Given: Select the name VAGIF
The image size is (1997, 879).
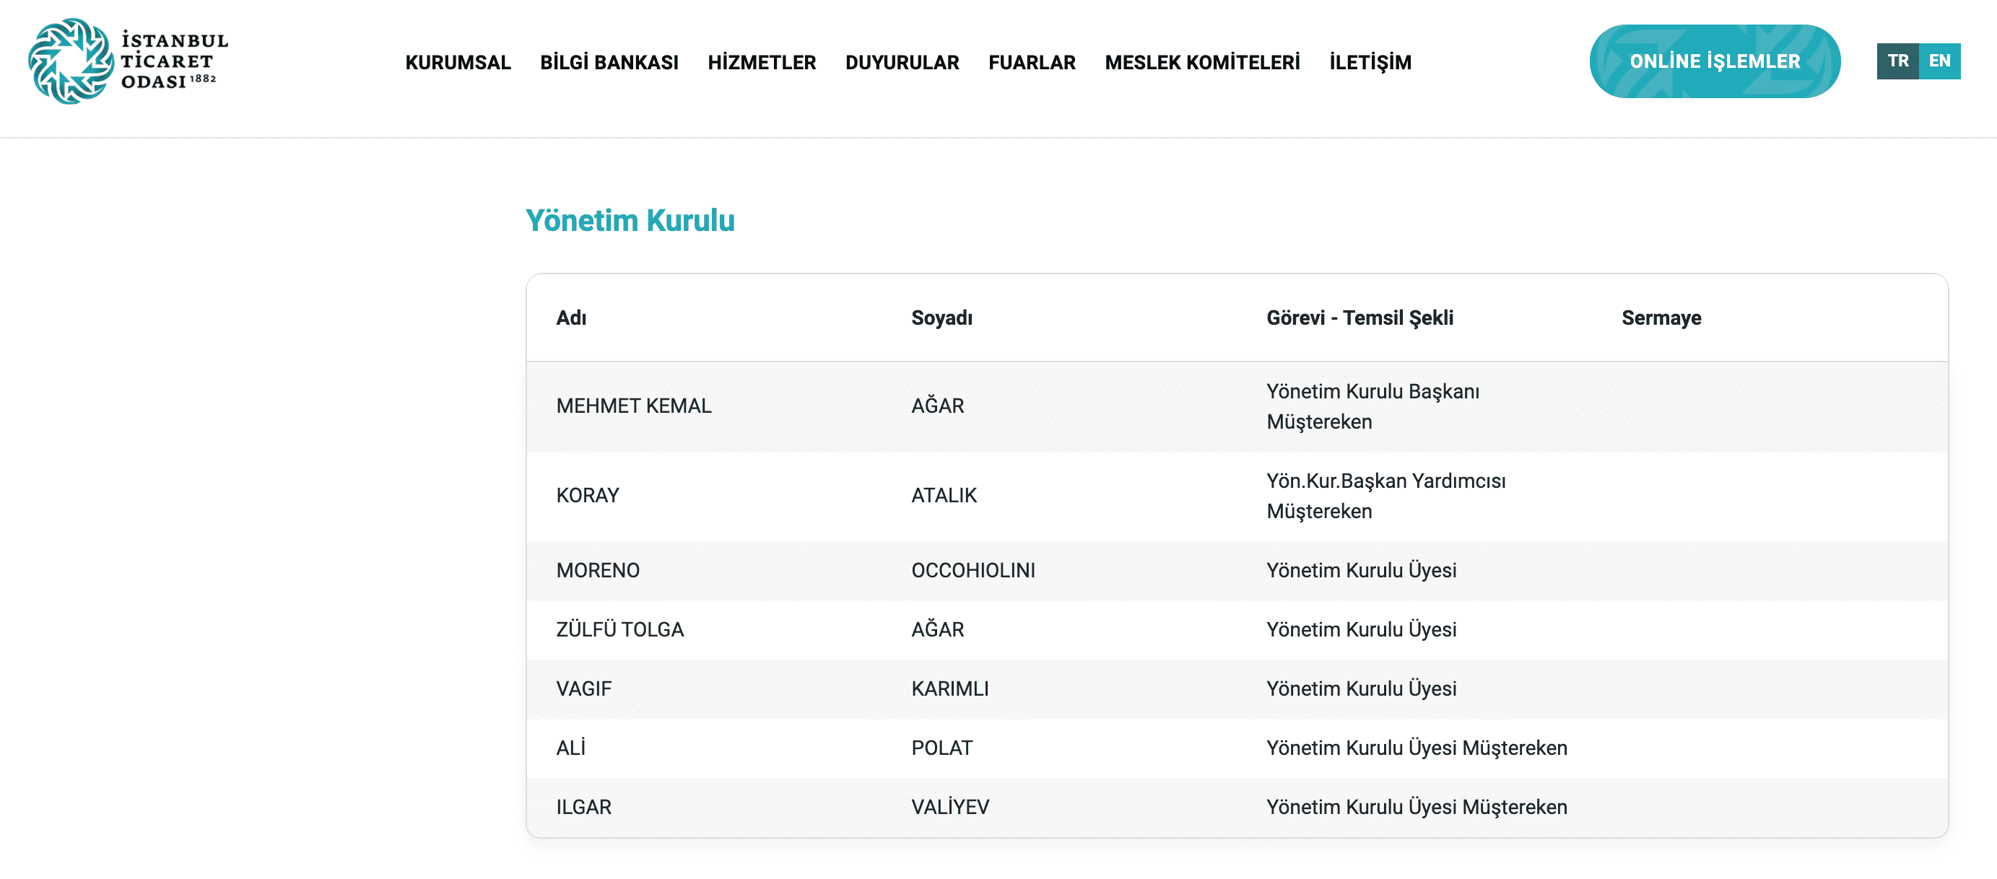Looking at the screenshot, I should click(584, 689).
